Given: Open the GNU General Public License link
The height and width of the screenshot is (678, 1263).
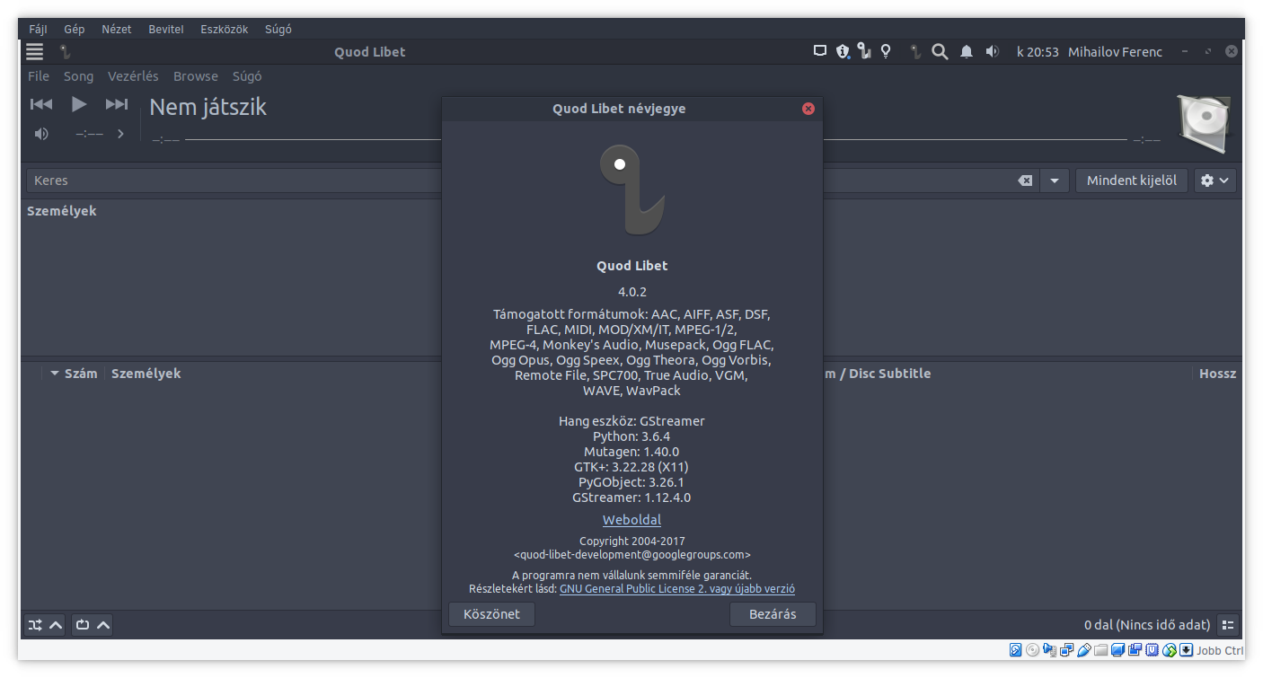Looking at the screenshot, I should click(x=677, y=589).
